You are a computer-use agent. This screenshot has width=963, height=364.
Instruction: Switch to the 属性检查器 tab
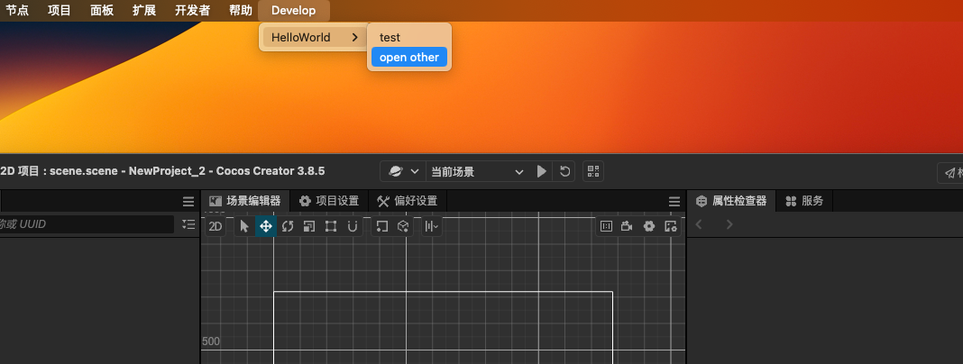tap(731, 201)
